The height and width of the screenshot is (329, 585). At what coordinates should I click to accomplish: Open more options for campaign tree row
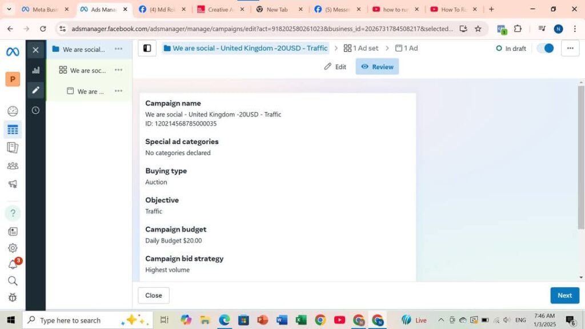118,49
